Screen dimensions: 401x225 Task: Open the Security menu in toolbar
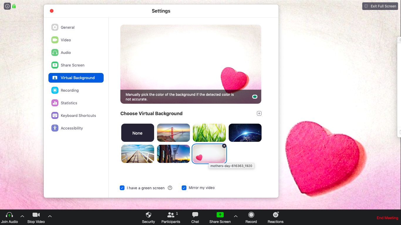click(149, 218)
